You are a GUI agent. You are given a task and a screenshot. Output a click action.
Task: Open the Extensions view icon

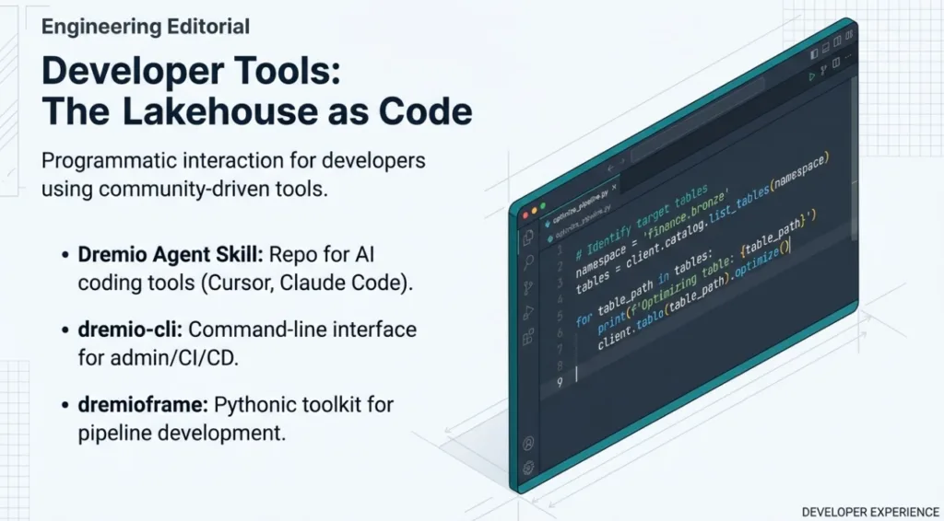click(x=528, y=339)
